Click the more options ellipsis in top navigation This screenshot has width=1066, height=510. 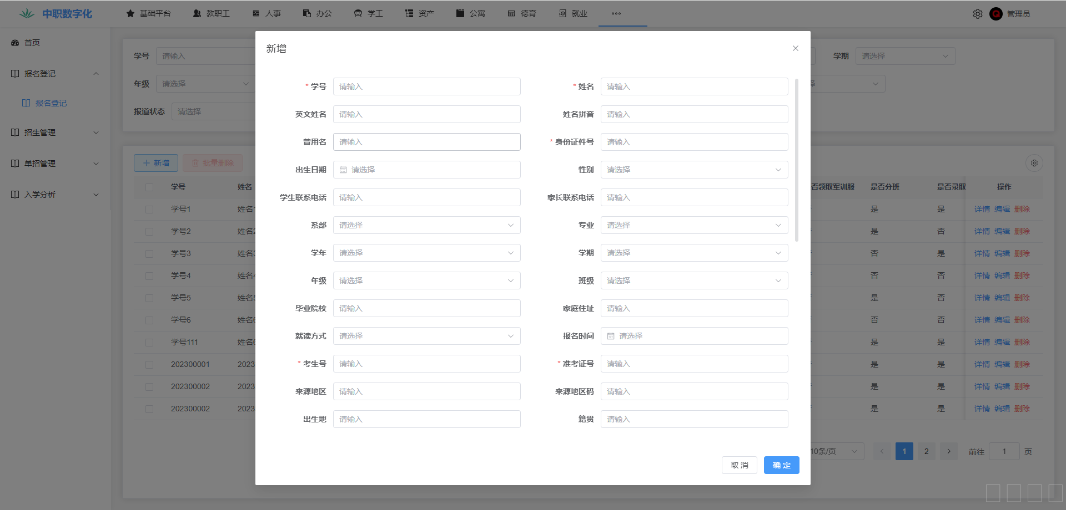pyautogui.click(x=616, y=13)
